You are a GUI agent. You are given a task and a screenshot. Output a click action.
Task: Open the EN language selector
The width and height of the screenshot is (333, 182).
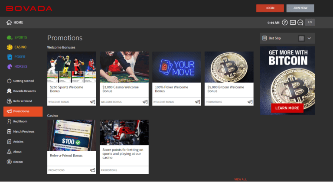pyautogui.click(x=310, y=22)
